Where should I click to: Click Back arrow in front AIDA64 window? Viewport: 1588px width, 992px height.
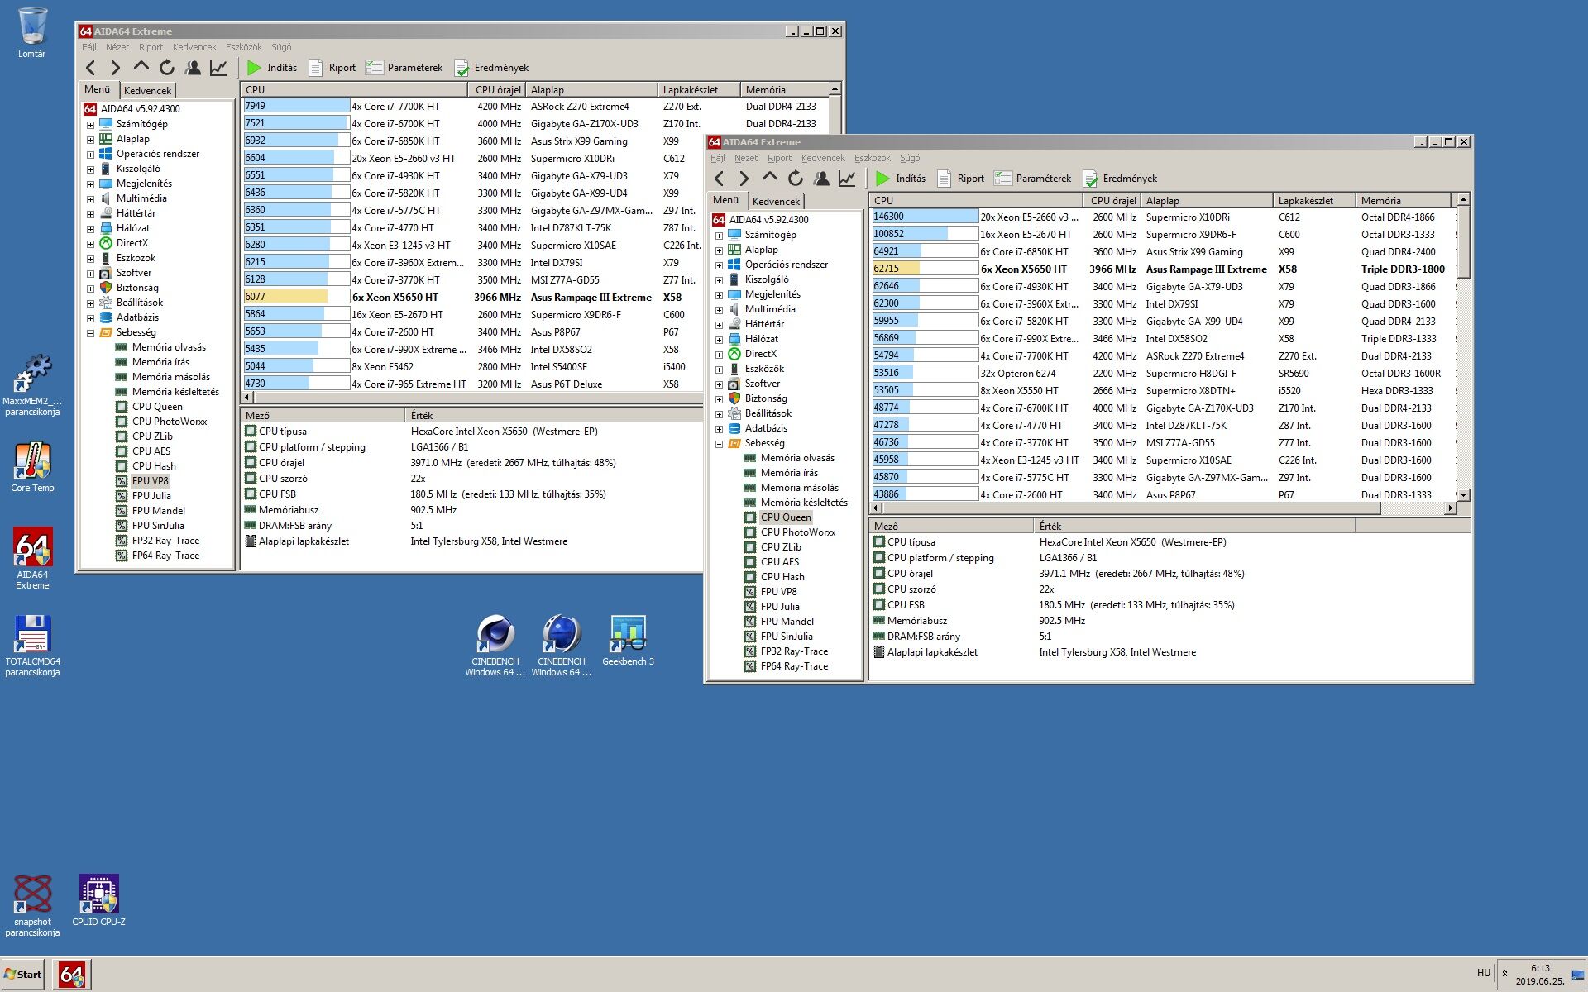(x=719, y=179)
